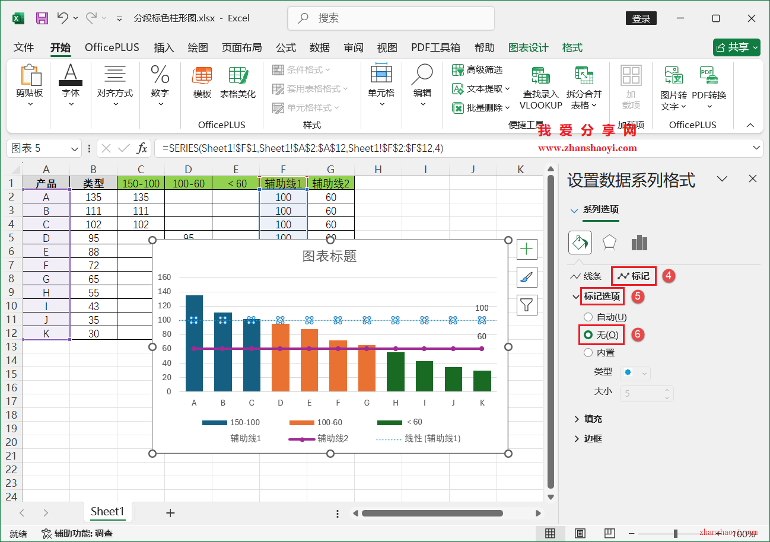This screenshot has width=770, height=542.
Task: Open the 插入 ribbon menu
Action: pyautogui.click(x=164, y=47)
